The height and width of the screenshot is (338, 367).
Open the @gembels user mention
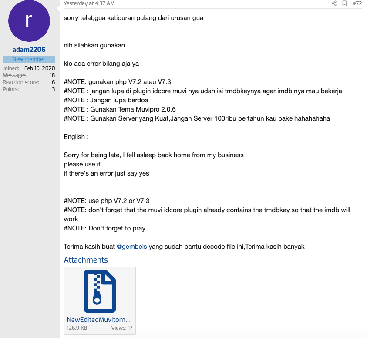[132, 247]
